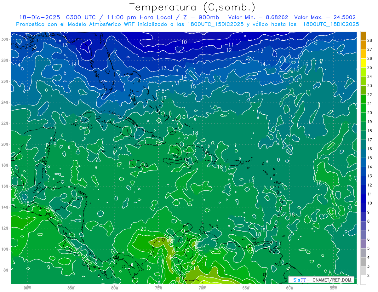Click the colorbar label '27'
This screenshot has width=378, height=292.
[x=369, y=49]
